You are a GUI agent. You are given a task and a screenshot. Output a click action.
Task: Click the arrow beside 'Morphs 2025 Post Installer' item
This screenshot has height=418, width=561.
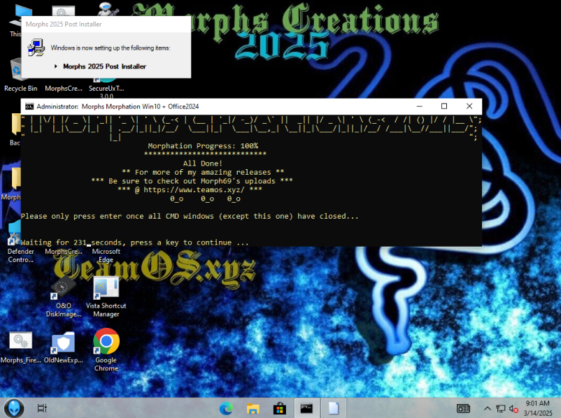56,66
